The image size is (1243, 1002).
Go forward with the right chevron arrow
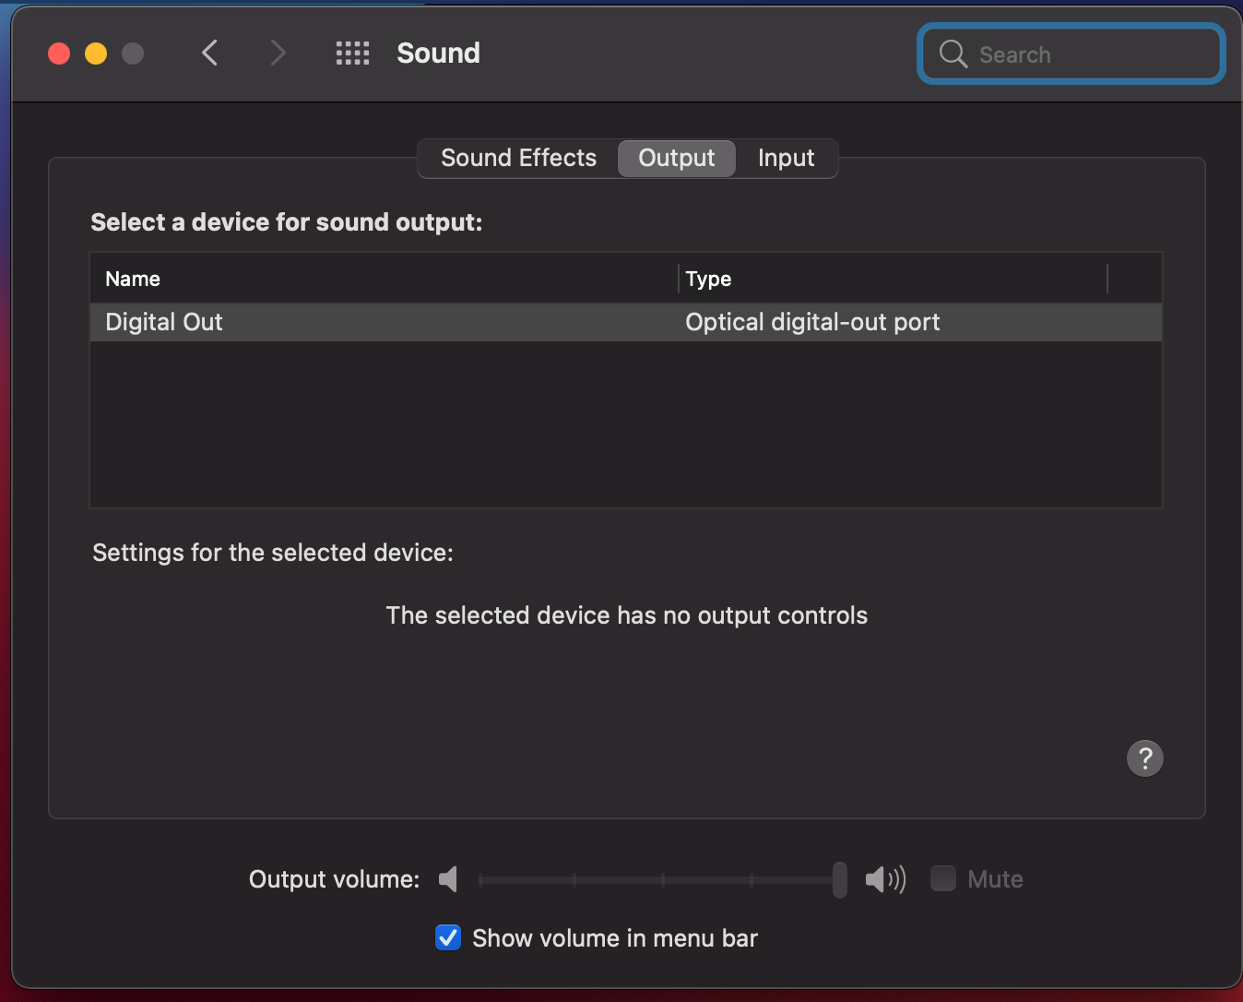(x=278, y=53)
